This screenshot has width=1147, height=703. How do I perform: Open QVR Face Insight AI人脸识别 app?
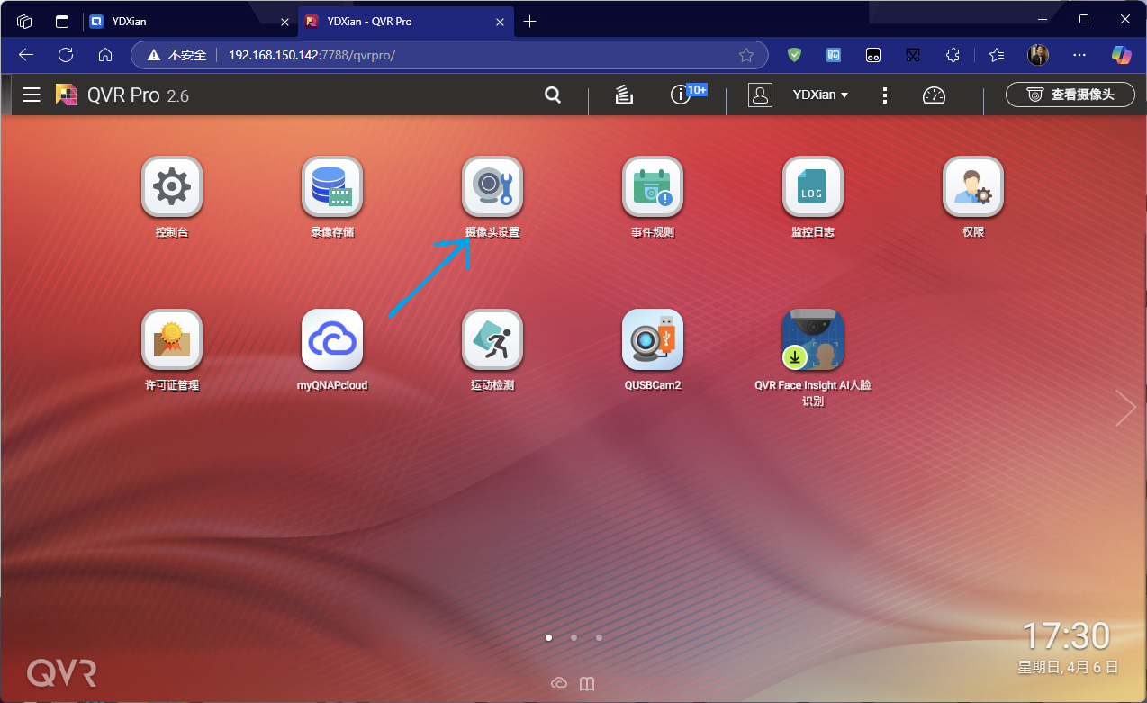812,339
